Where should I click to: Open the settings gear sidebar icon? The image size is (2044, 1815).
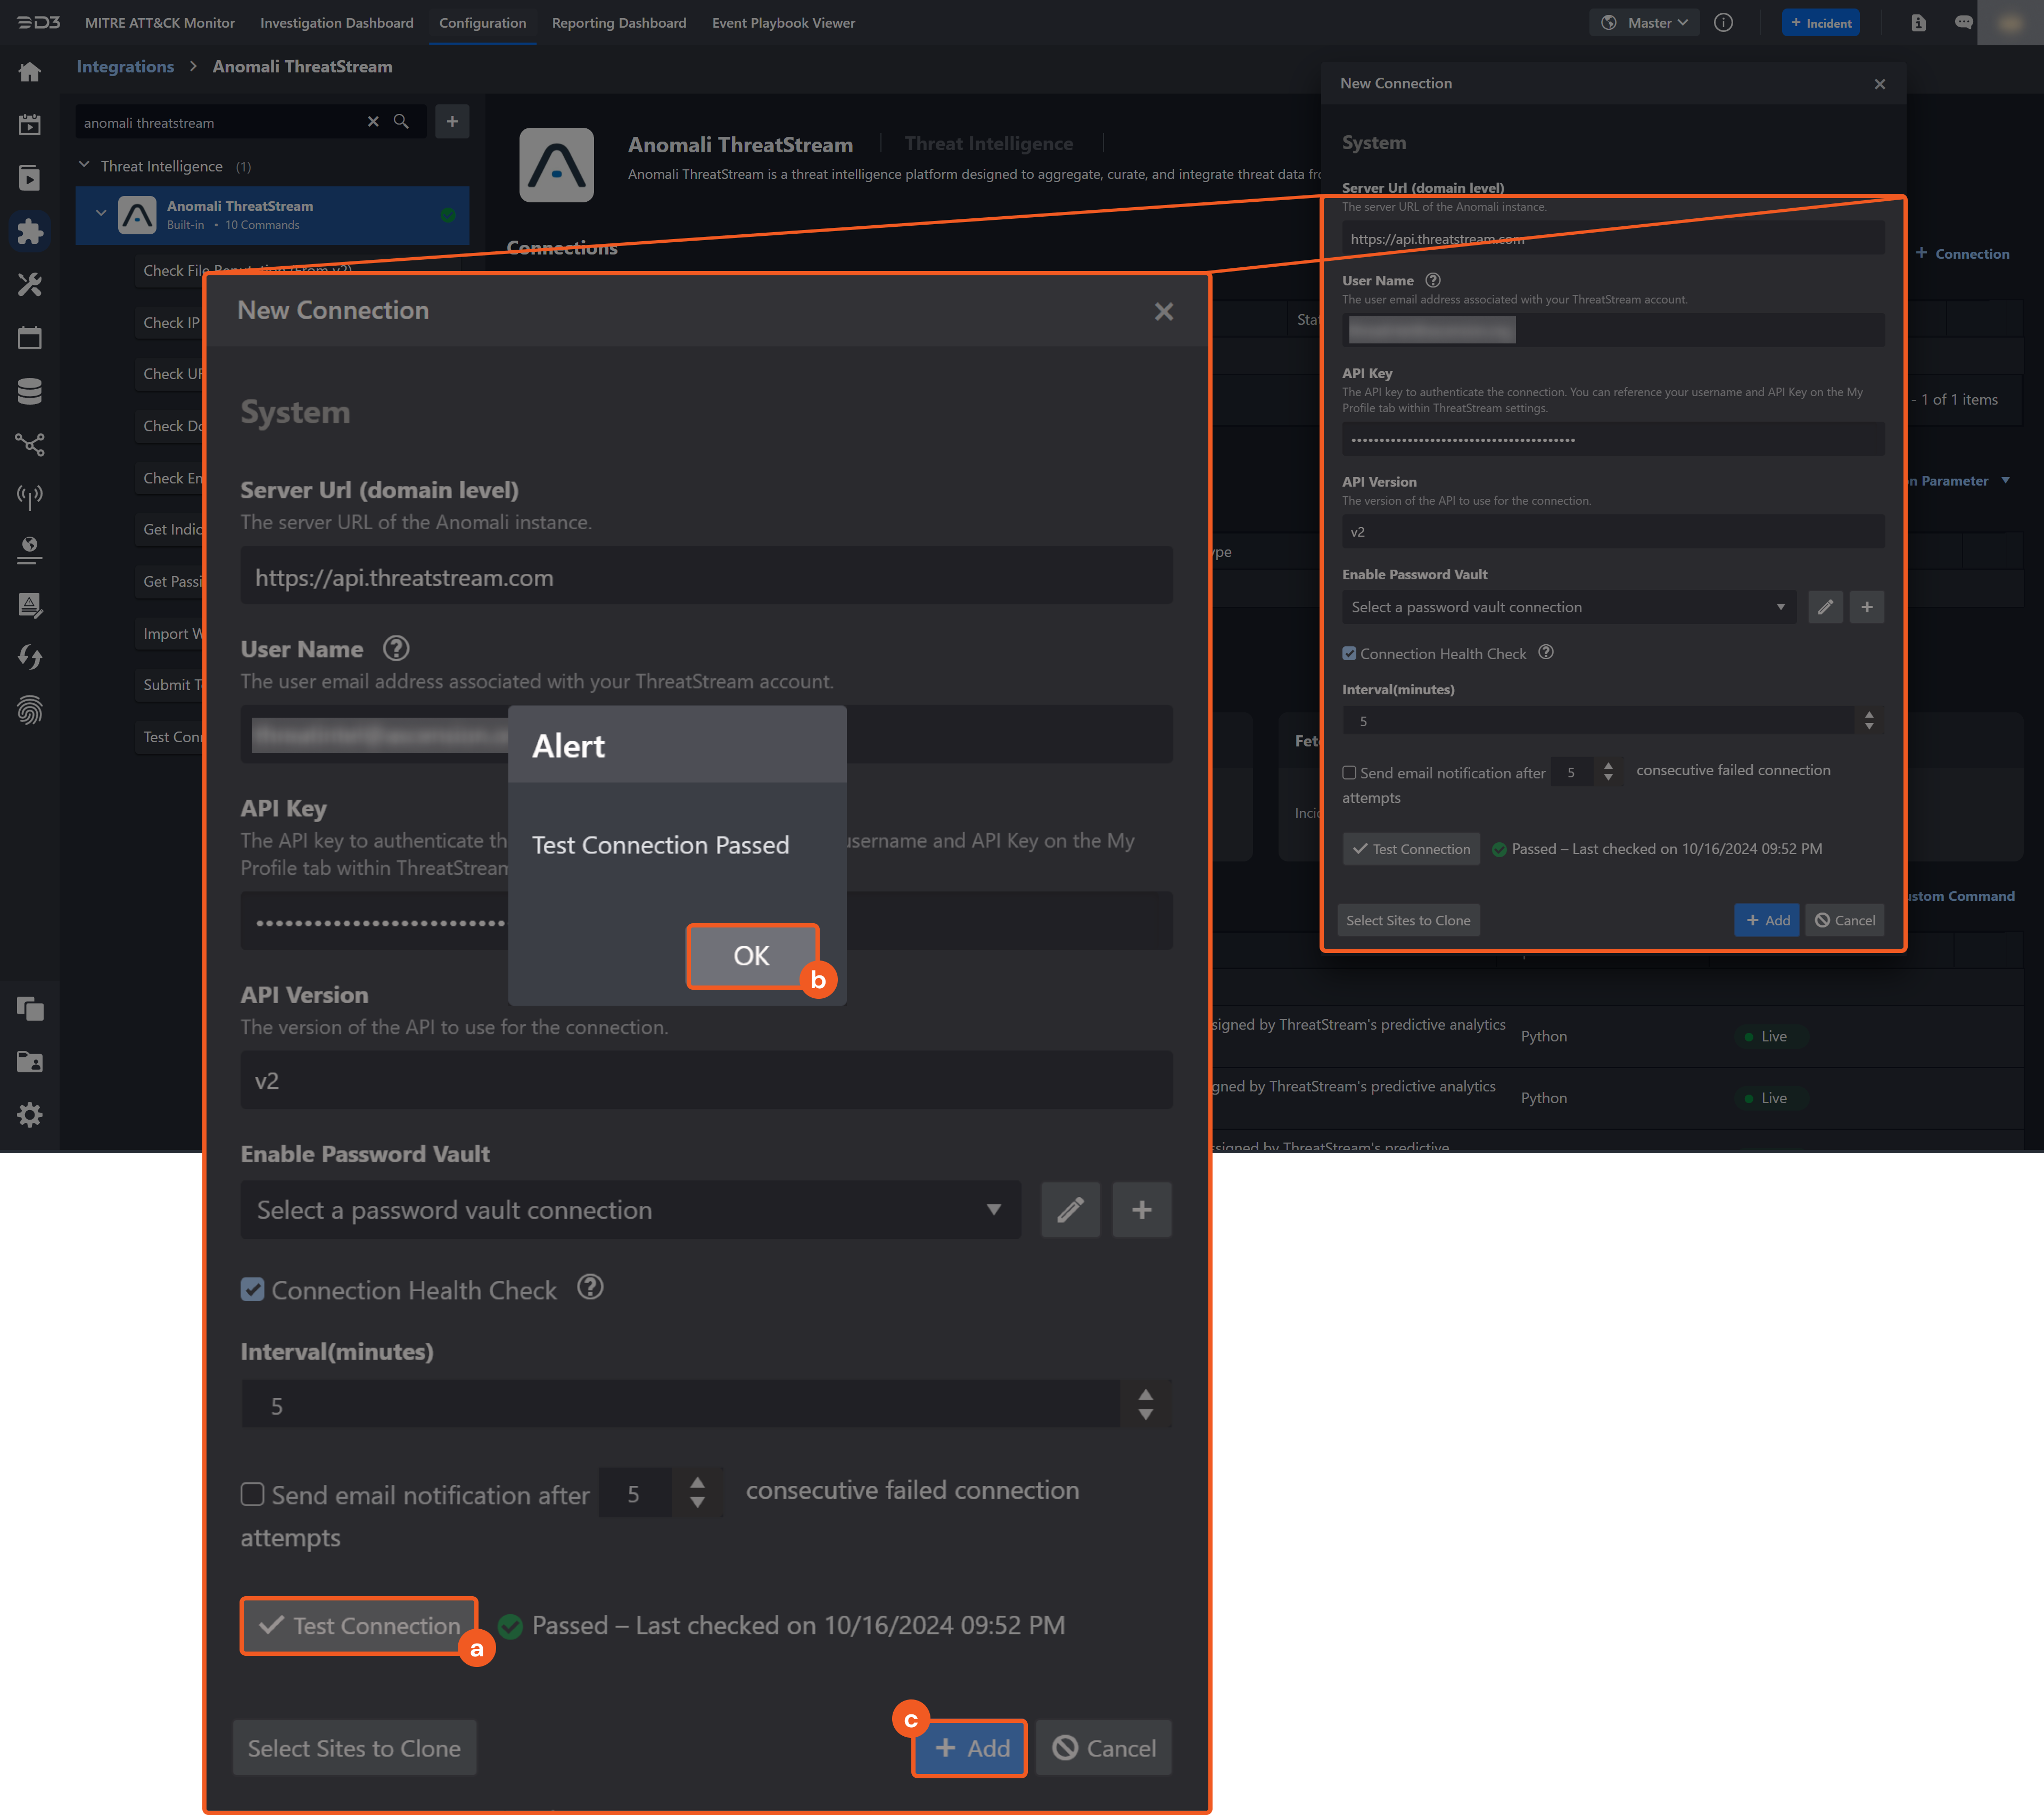coord(30,1115)
